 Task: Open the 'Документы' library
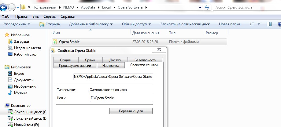[x=24, y=80]
